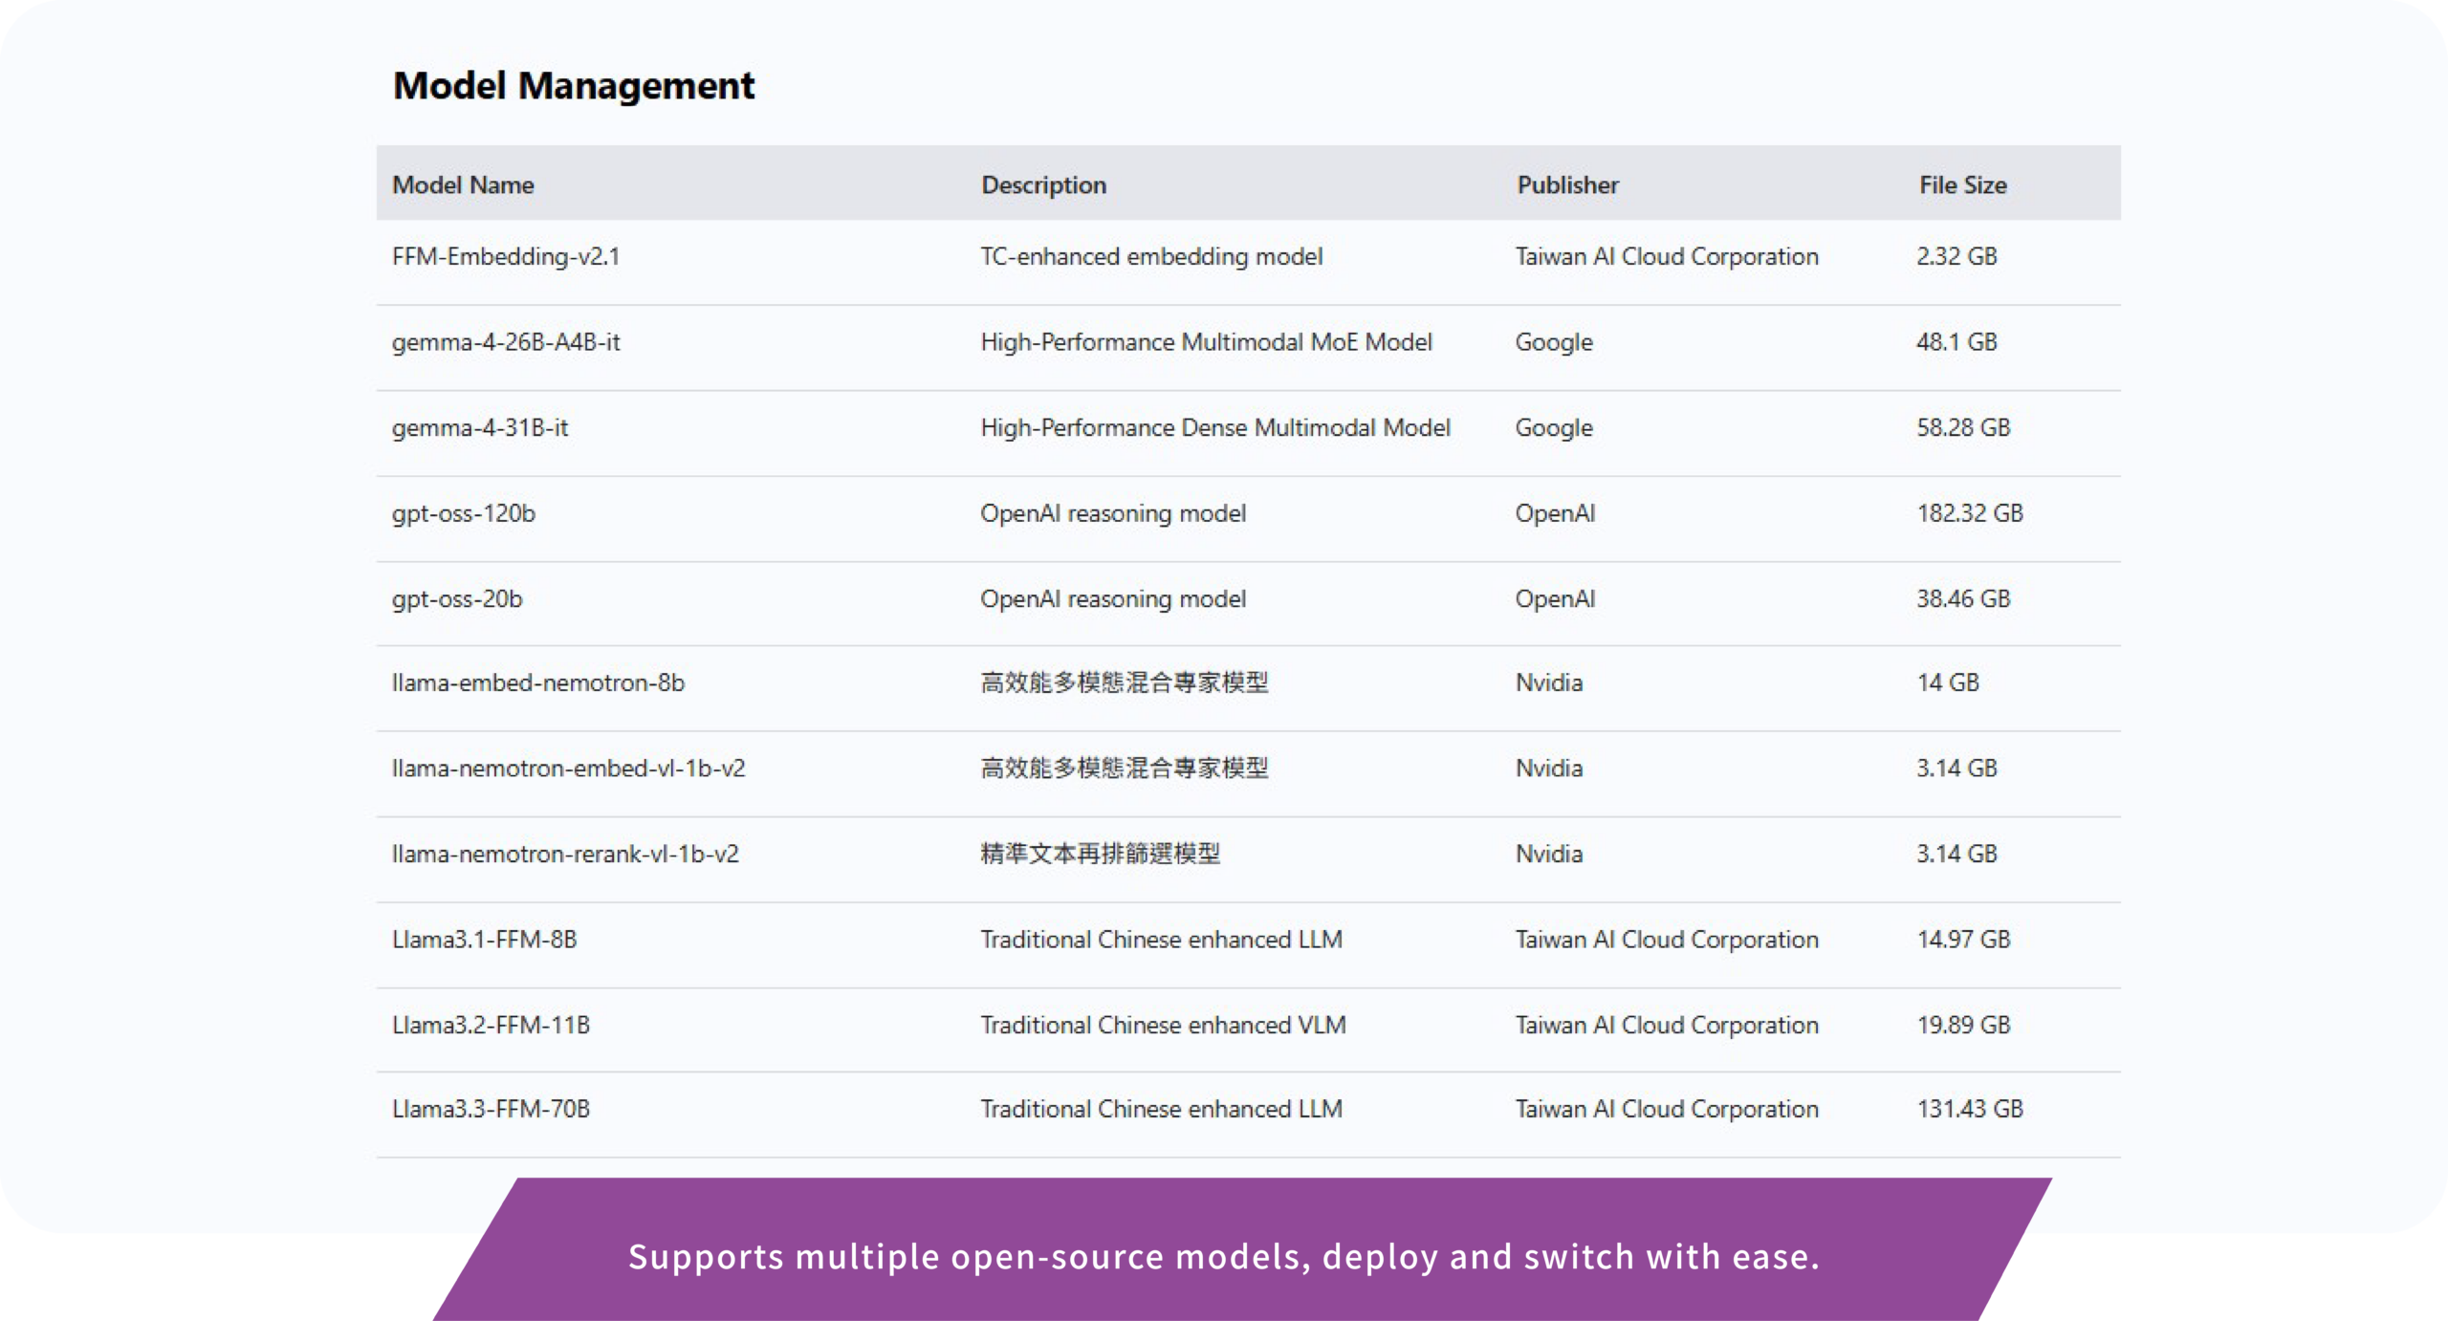Viewport: 2448px width, 1321px height.
Task: Click Google publisher for gemma-4-26B-A4B-it
Action: (x=1554, y=342)
